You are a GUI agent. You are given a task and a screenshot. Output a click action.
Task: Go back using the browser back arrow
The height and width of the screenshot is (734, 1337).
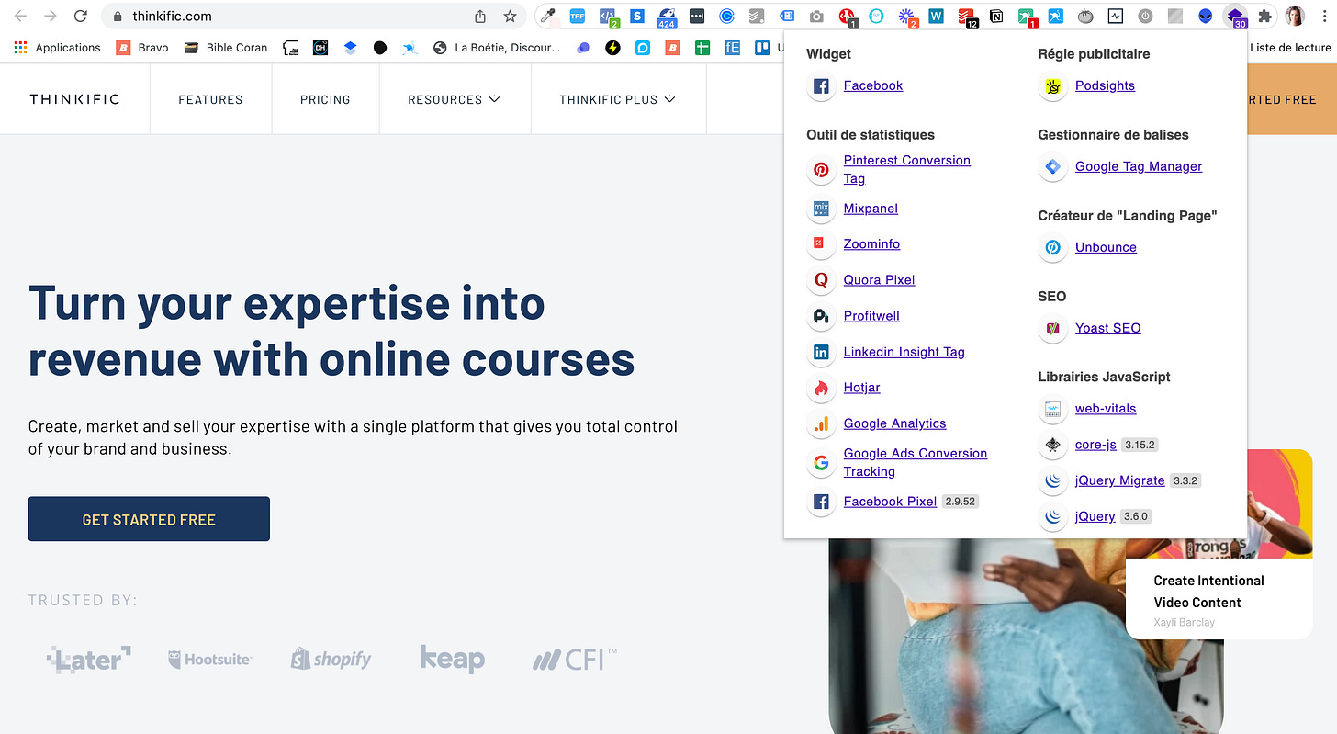click(x=21, y=16)
